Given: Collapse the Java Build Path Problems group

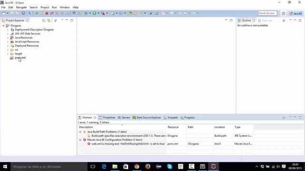Looking at the screenshot, I should pyautogui.click(x=80, y=132).
